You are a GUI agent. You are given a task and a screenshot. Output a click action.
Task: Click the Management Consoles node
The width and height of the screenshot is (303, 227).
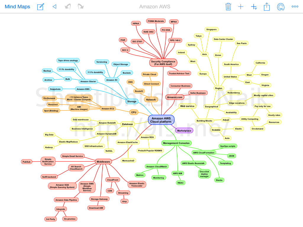click(x=176, y=143)
